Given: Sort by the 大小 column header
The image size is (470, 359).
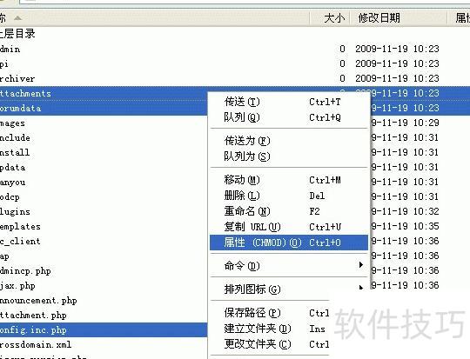Looking at the screenshot, I should click(330, 18).
